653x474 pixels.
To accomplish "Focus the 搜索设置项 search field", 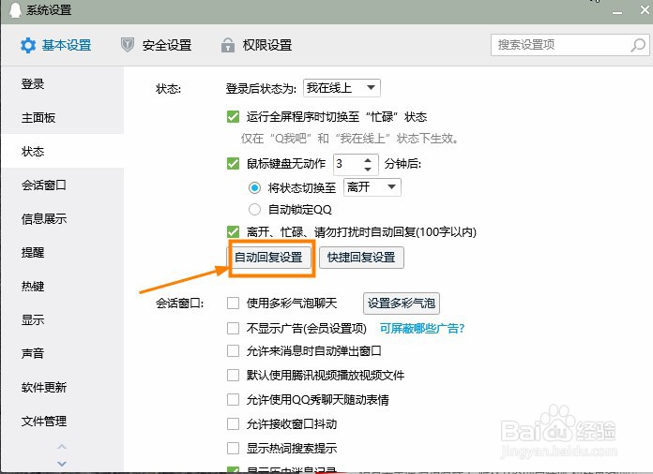I will (570, 45).
